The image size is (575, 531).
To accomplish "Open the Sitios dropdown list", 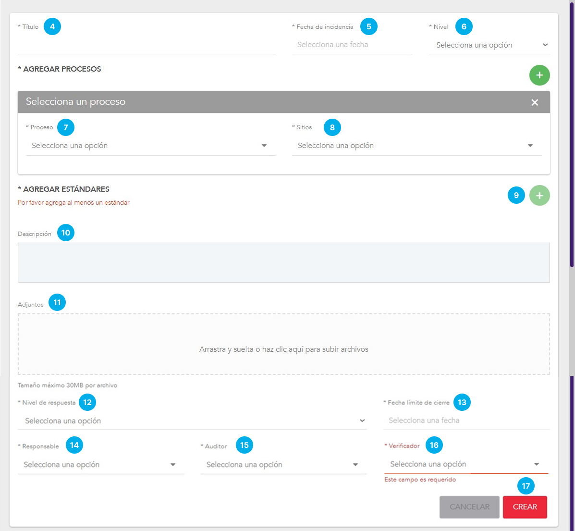I will (416, 146).
